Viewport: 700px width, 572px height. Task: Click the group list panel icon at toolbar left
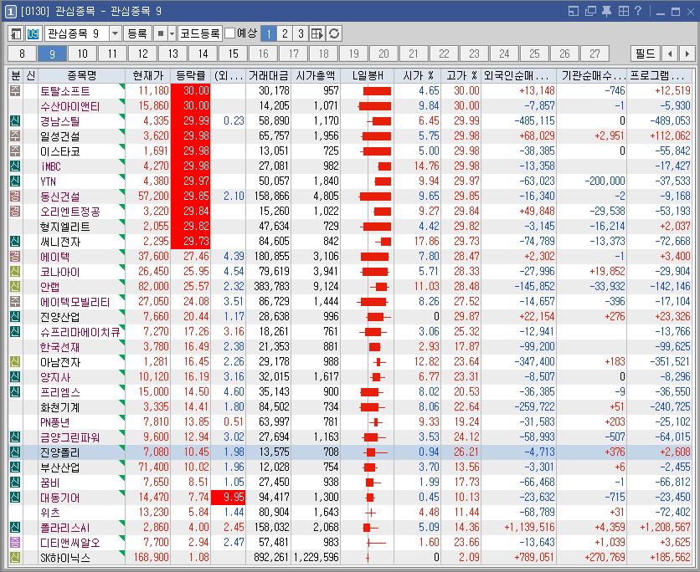point(16,34)
